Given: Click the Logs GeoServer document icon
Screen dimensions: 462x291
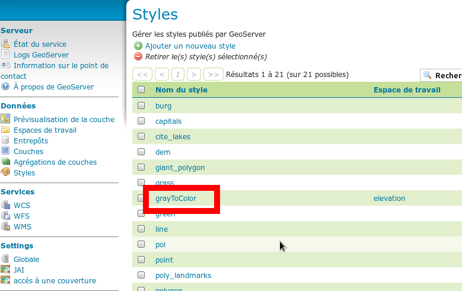Looking at the screenshot, I should [x=5, y=54].
